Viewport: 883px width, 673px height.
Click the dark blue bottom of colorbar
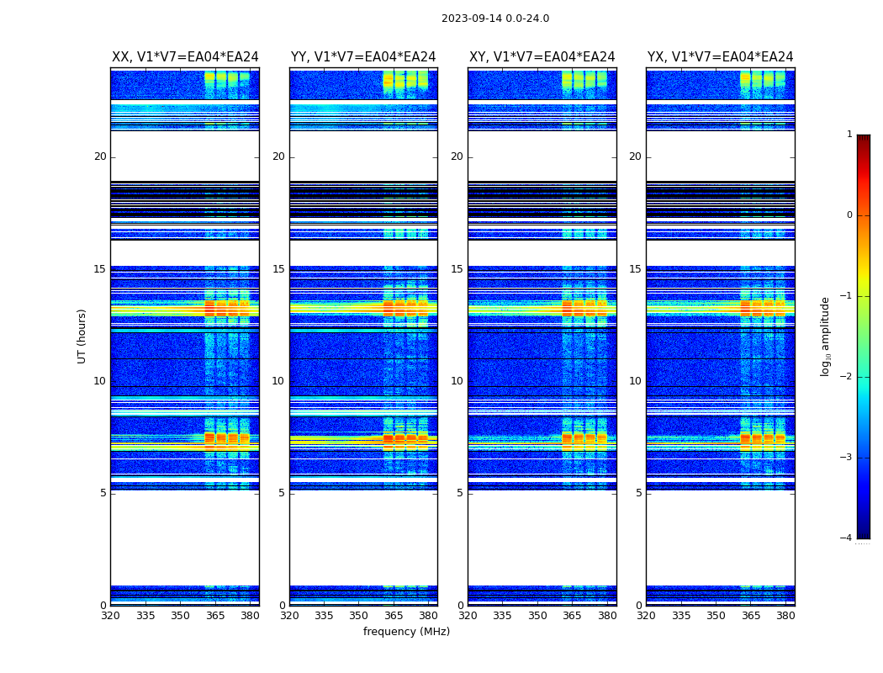864,533
